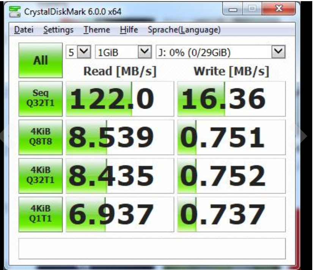The height and width of the screenshot is (270, 313).
Task: Open the Settings menu
Action: click(x=58, y=30)
